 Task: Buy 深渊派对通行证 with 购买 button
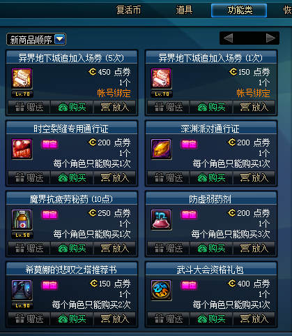(211, 178)
